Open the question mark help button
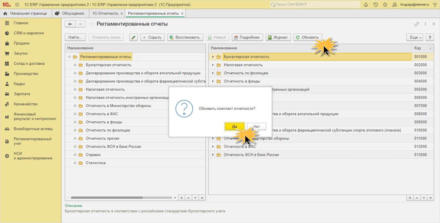This screenshot has width=440, height=223. 430,37
